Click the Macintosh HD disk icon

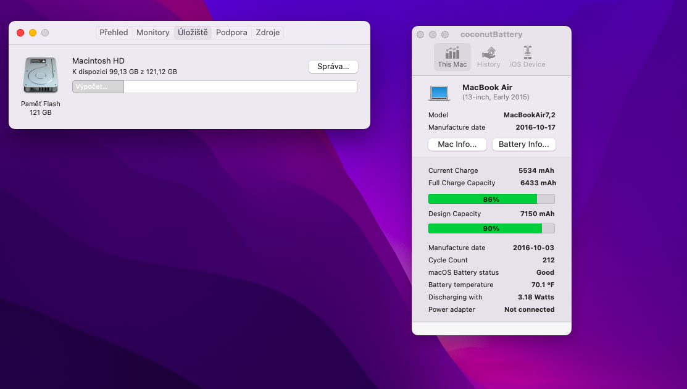40,75
